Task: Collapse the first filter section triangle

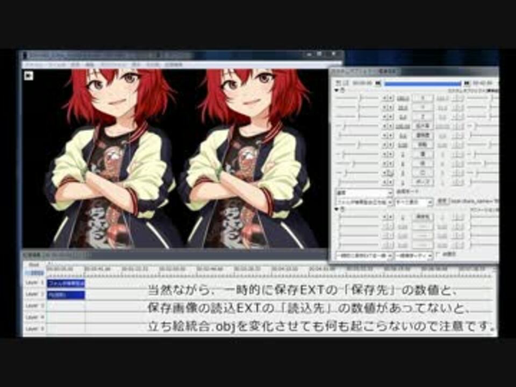Action: [336, 90]
